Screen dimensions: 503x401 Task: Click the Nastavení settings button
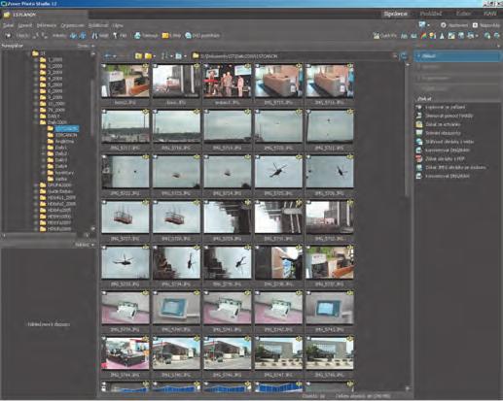[454, 25]
